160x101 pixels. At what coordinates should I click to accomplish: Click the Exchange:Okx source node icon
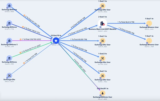[x=9, y=76]
